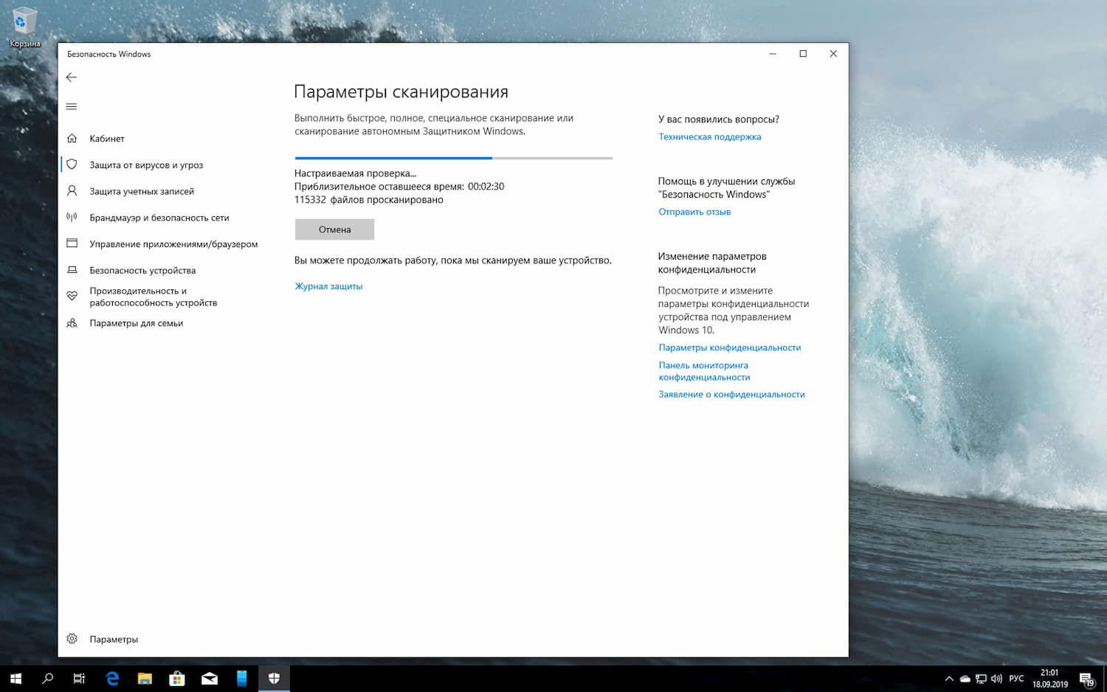Open the Безопасность устройства computer icon
Image resolution: width=1107 pixels, height=692 pixels.
pyautogui.click(x=72, y=270)
